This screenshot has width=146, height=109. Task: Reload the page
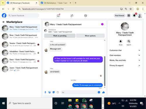pos(13,9)
